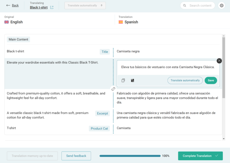Image resolution: width=230 pixels, height=163 pixels.
Task: Click the Title tag label
Action: coord(105,52)
